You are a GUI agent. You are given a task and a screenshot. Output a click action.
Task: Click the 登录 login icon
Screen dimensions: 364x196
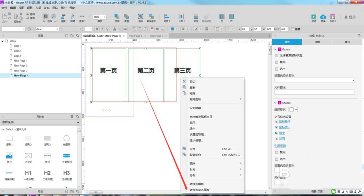point(346,17)
